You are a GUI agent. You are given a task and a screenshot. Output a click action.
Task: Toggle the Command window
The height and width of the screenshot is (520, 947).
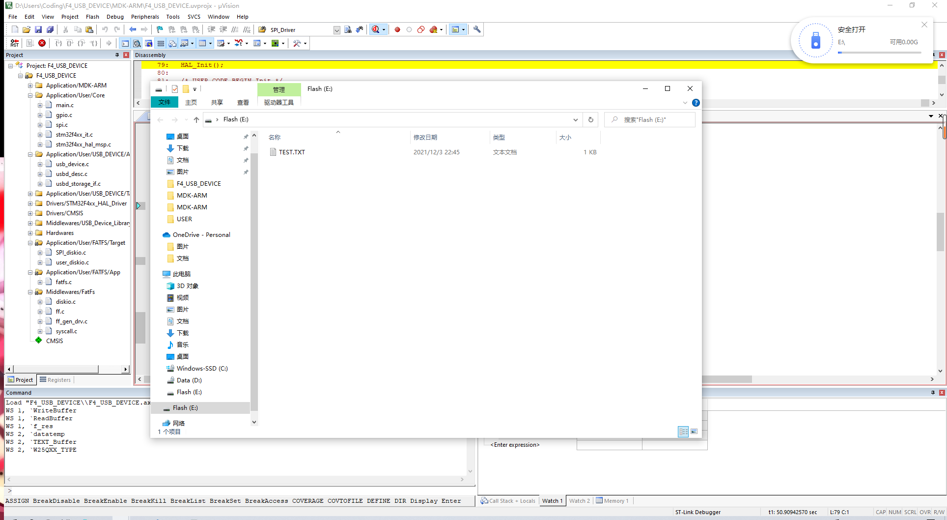[125, 43]
